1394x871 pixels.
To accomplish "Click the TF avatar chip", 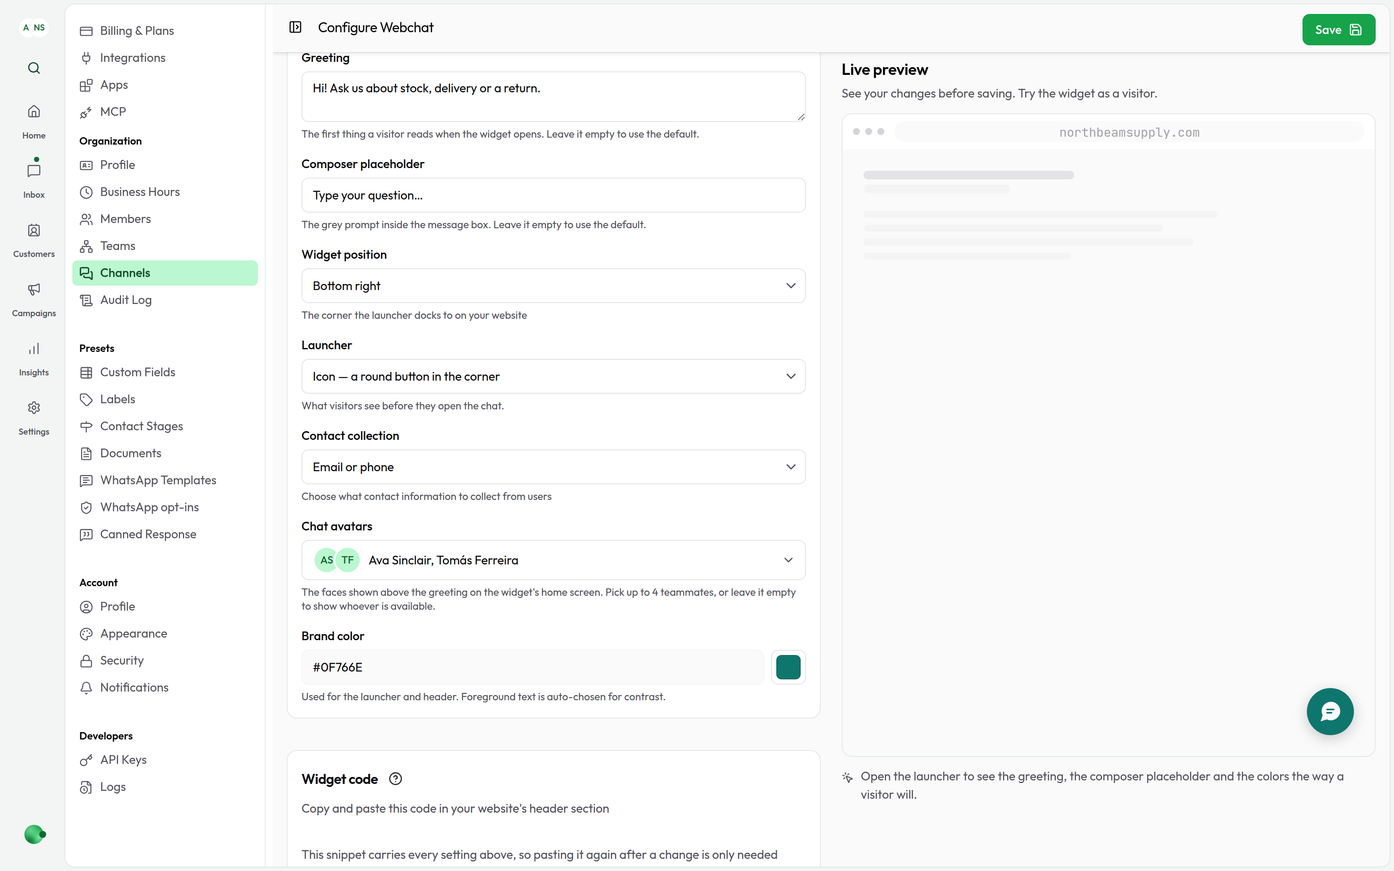I will click(x=348, y=560).
